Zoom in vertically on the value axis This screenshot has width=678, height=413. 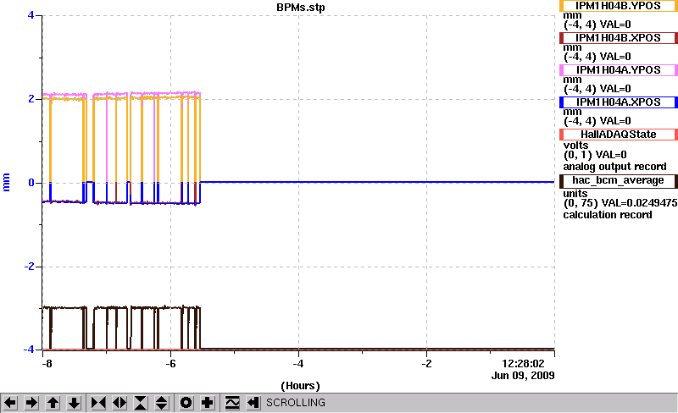coord(141,403)
